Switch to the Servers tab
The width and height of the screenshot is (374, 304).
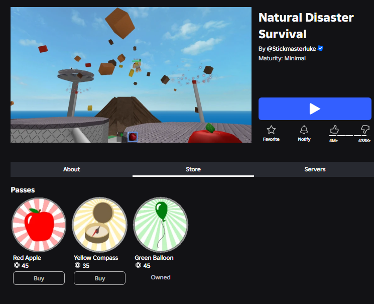tap(315, 169)
